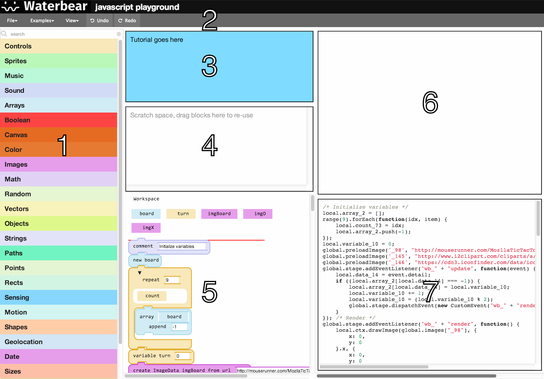This screenshot has height=379, width=544.
Task: Click the repeat count field showing 9
Action: tap(173, 280)
